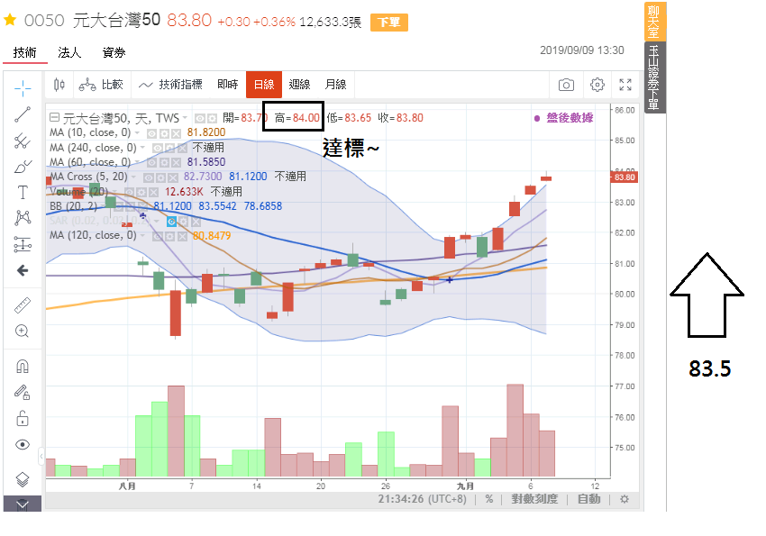Open MA (10, close, 0) settings gear
The width and height of the screenshot is (766, 536).
click(164, 133)
